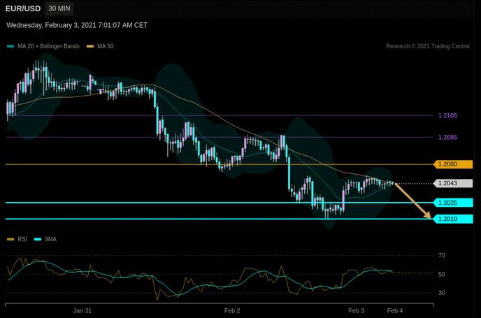Click the EUR/USD symbol title
Viewport: 481px width, 318px height.
pos(23,8)
